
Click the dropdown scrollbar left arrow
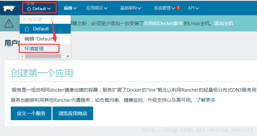pos(22,56)
